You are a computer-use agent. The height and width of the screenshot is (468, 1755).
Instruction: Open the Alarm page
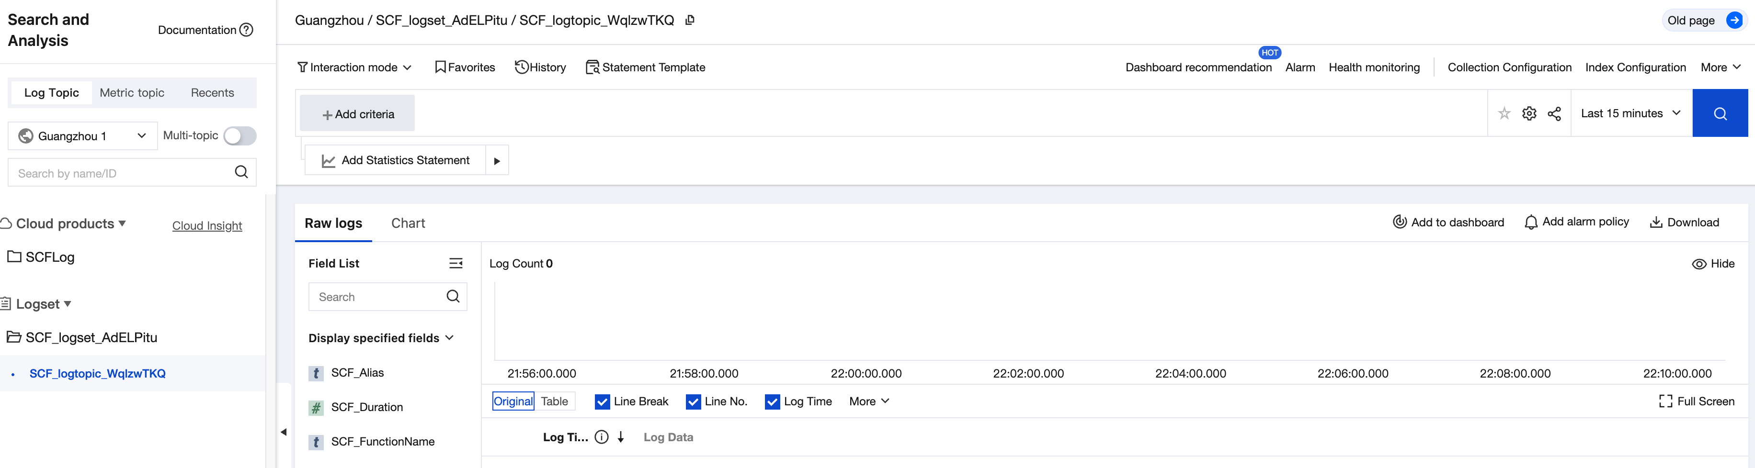1300,67
